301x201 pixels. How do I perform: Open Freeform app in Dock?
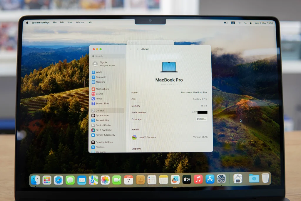point(175,180)
